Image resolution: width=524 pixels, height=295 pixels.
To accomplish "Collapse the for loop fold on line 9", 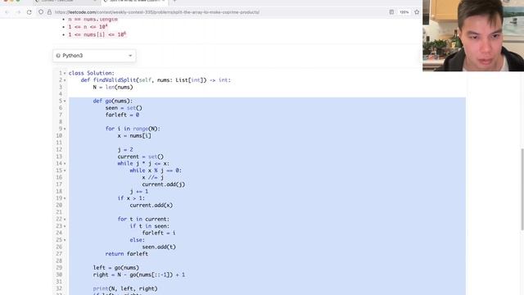I will [65, 129].
